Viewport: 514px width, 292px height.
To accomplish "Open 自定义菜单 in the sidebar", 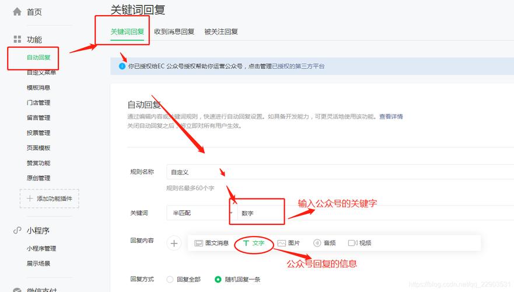I will [x=41, y=72].
